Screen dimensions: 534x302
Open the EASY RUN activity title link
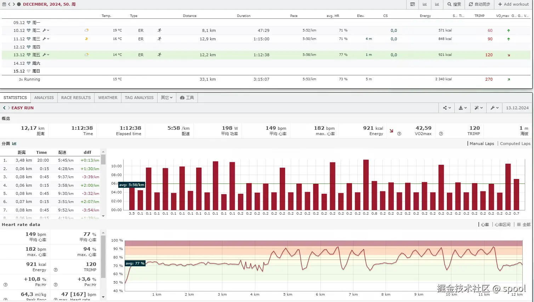[22, 108]
